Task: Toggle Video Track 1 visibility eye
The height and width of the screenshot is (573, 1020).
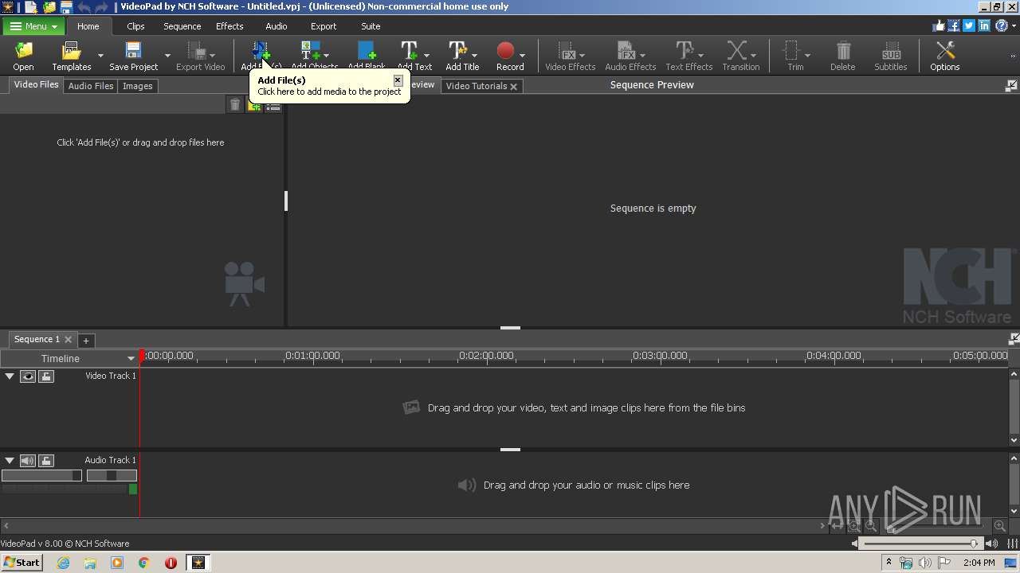Action: (28, 376)
